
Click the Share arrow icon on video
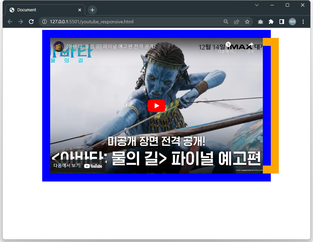coord(251,44)
